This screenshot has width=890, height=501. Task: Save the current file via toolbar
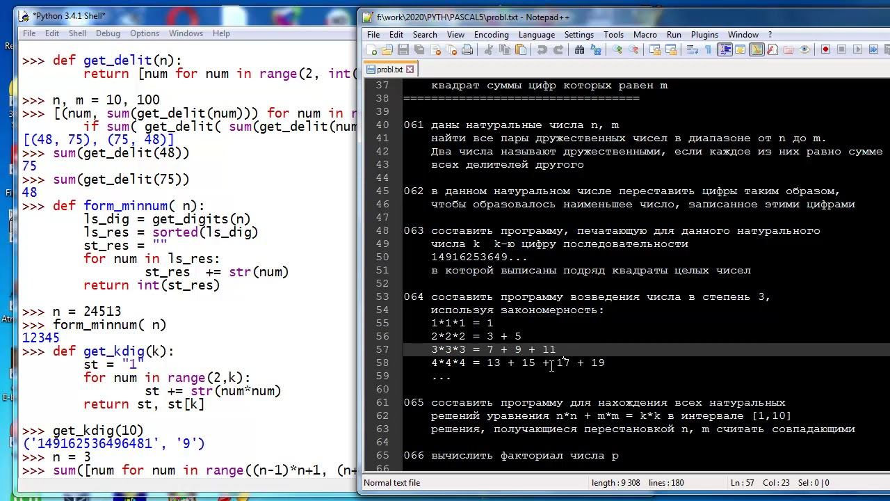(x=403, y=49)
